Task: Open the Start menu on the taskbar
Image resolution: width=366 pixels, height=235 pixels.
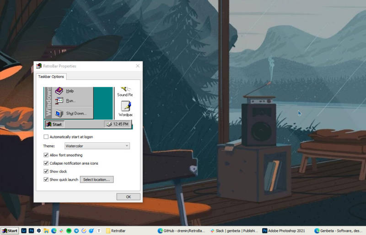Action: [10, 230]
